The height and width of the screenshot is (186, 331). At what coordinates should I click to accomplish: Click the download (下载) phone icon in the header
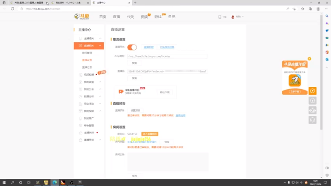click(x=220, y=17)
